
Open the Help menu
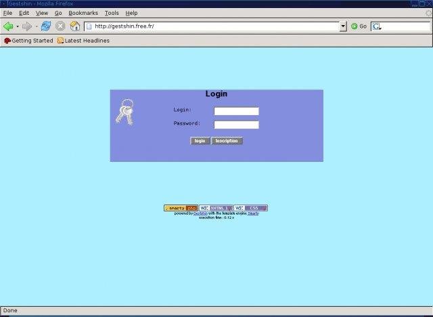[x=131, y=13]
